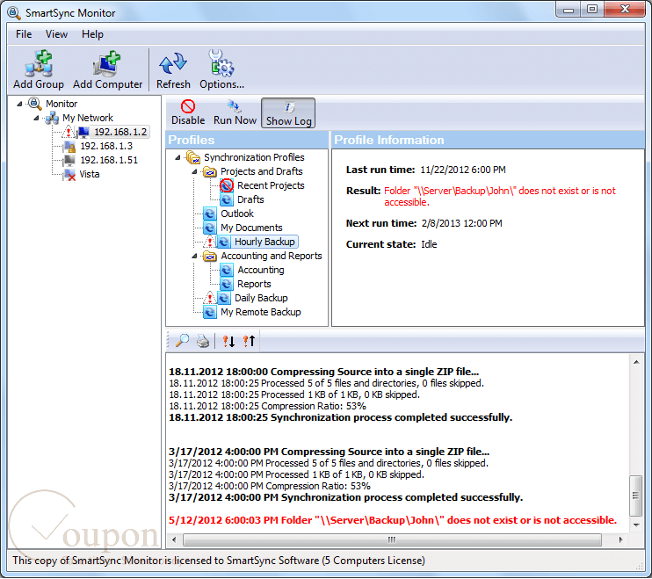Click the My Network group icon
Image resolution: width=652 pixels, height=579 pixels.
pos(52,118)
